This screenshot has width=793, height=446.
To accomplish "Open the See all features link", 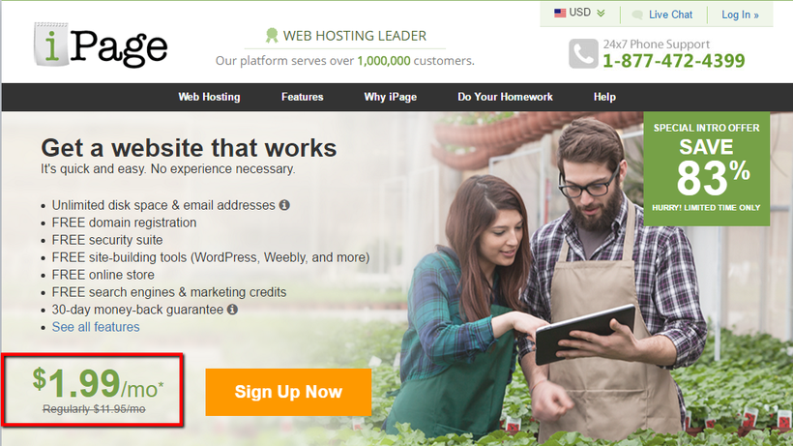I will pyautogui.click(x=96, y=327).
